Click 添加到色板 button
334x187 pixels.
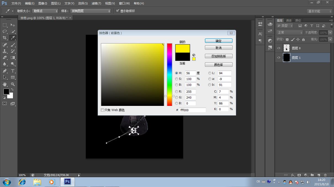[219, 56]
